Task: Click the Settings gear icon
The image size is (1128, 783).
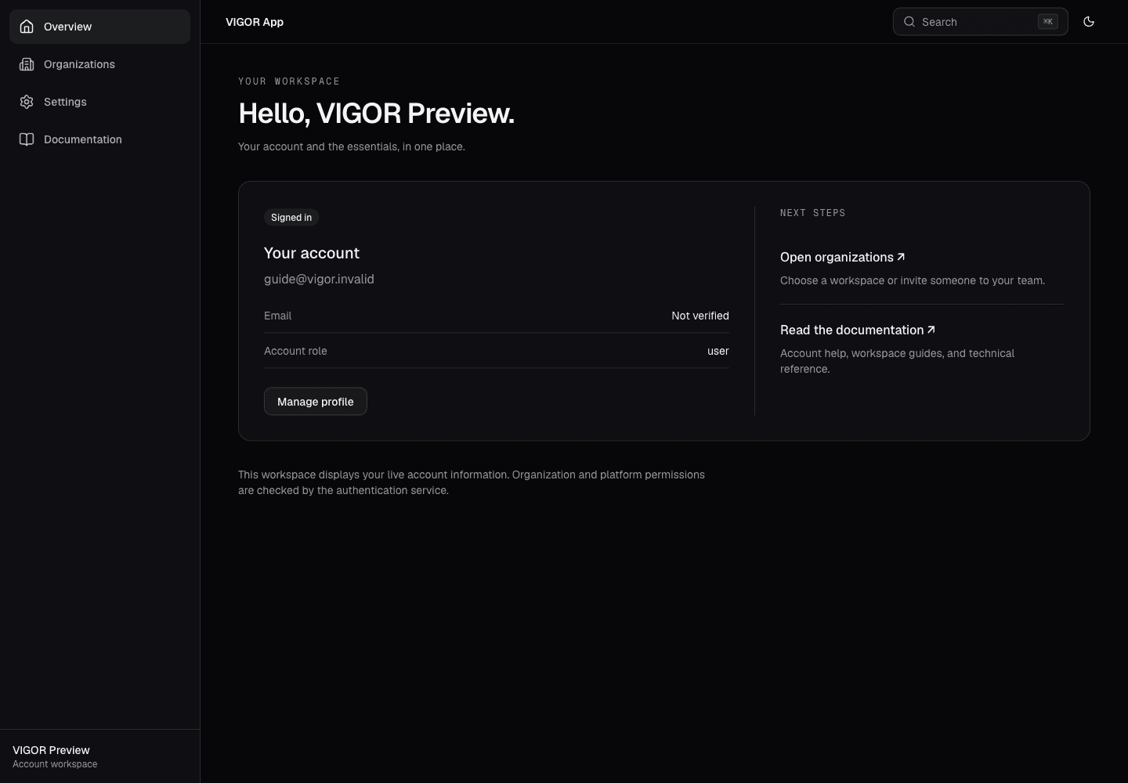Action: [x=27, y=102]
